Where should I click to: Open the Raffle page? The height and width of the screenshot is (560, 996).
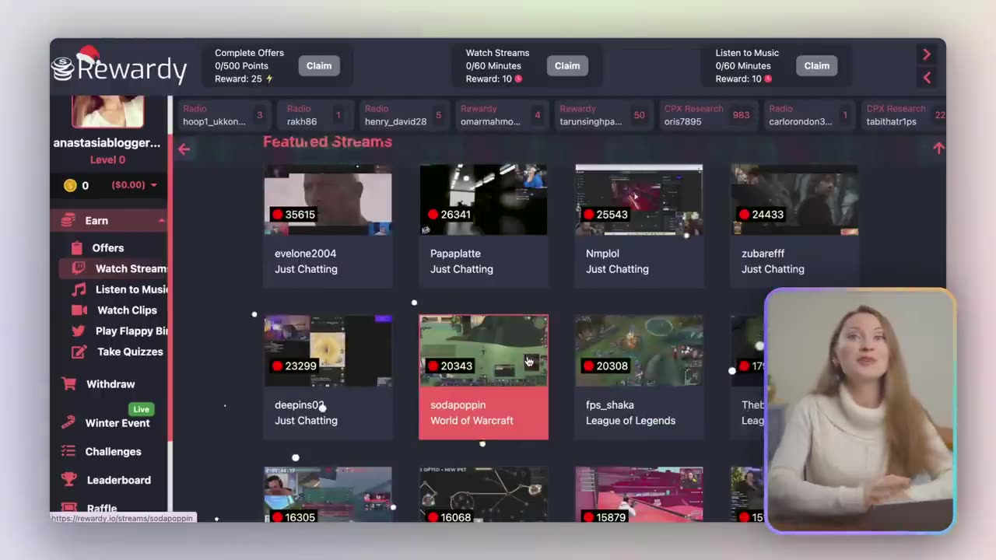click(x=102, y=508)
